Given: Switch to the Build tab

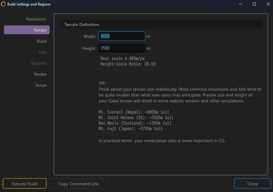Looking at the screenshot, I should pos(42,41).
